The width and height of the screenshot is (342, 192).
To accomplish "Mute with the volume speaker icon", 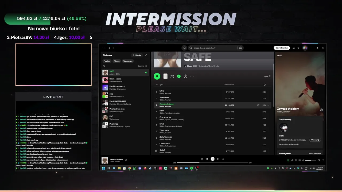I will click(x=303, y=160).
